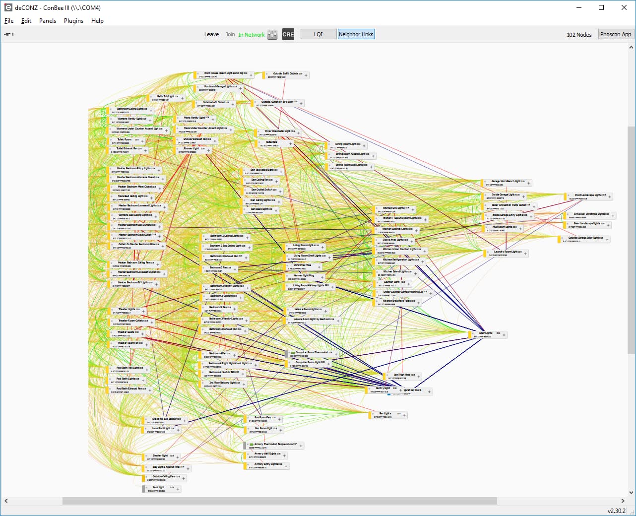
Task: Open the Panels menu
Action: point(48,21)
